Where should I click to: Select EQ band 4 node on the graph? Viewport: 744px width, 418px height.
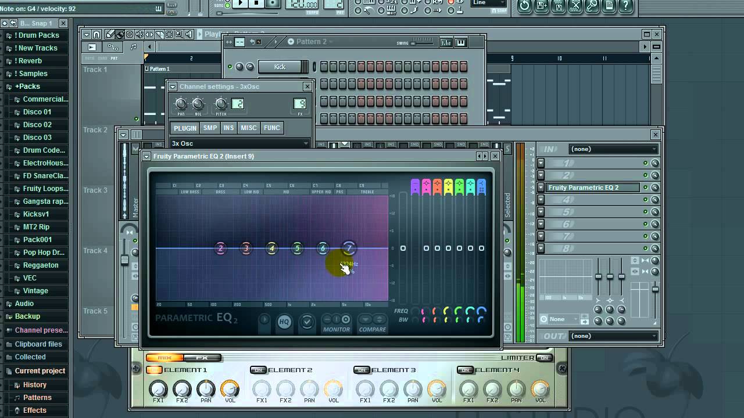271,248
